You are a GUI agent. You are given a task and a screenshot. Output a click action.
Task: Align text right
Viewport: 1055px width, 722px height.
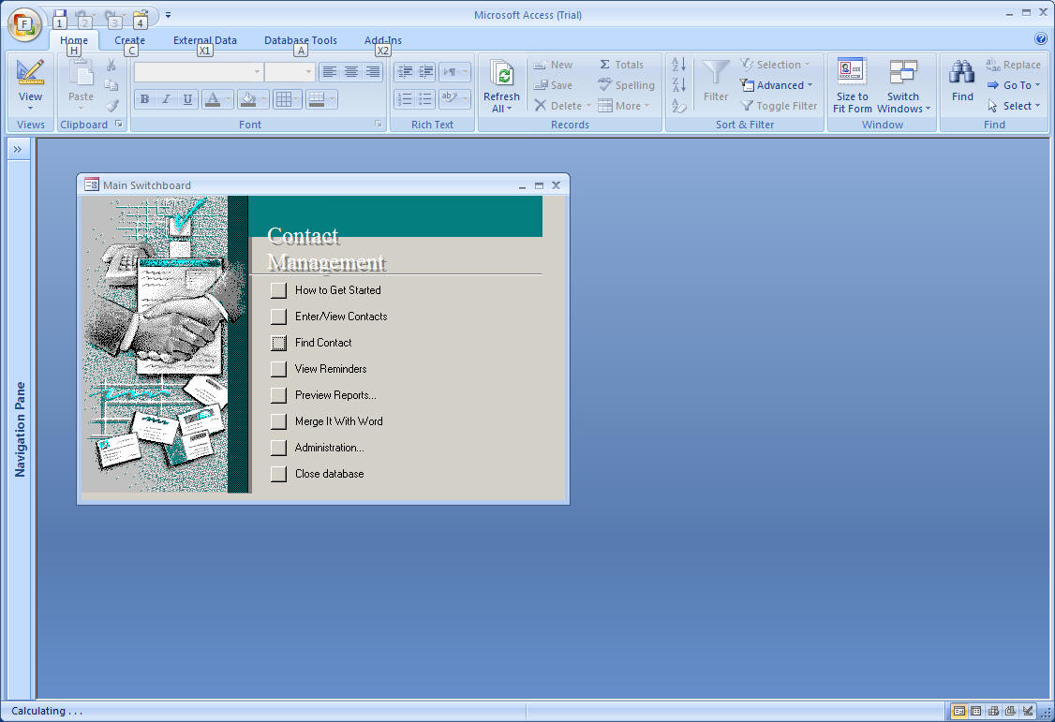pos(372,72)
